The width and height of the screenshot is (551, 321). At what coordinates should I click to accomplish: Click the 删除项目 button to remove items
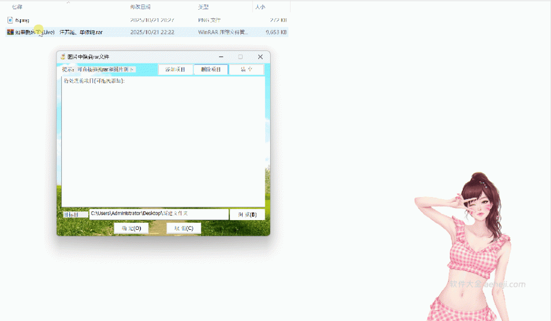211,69
